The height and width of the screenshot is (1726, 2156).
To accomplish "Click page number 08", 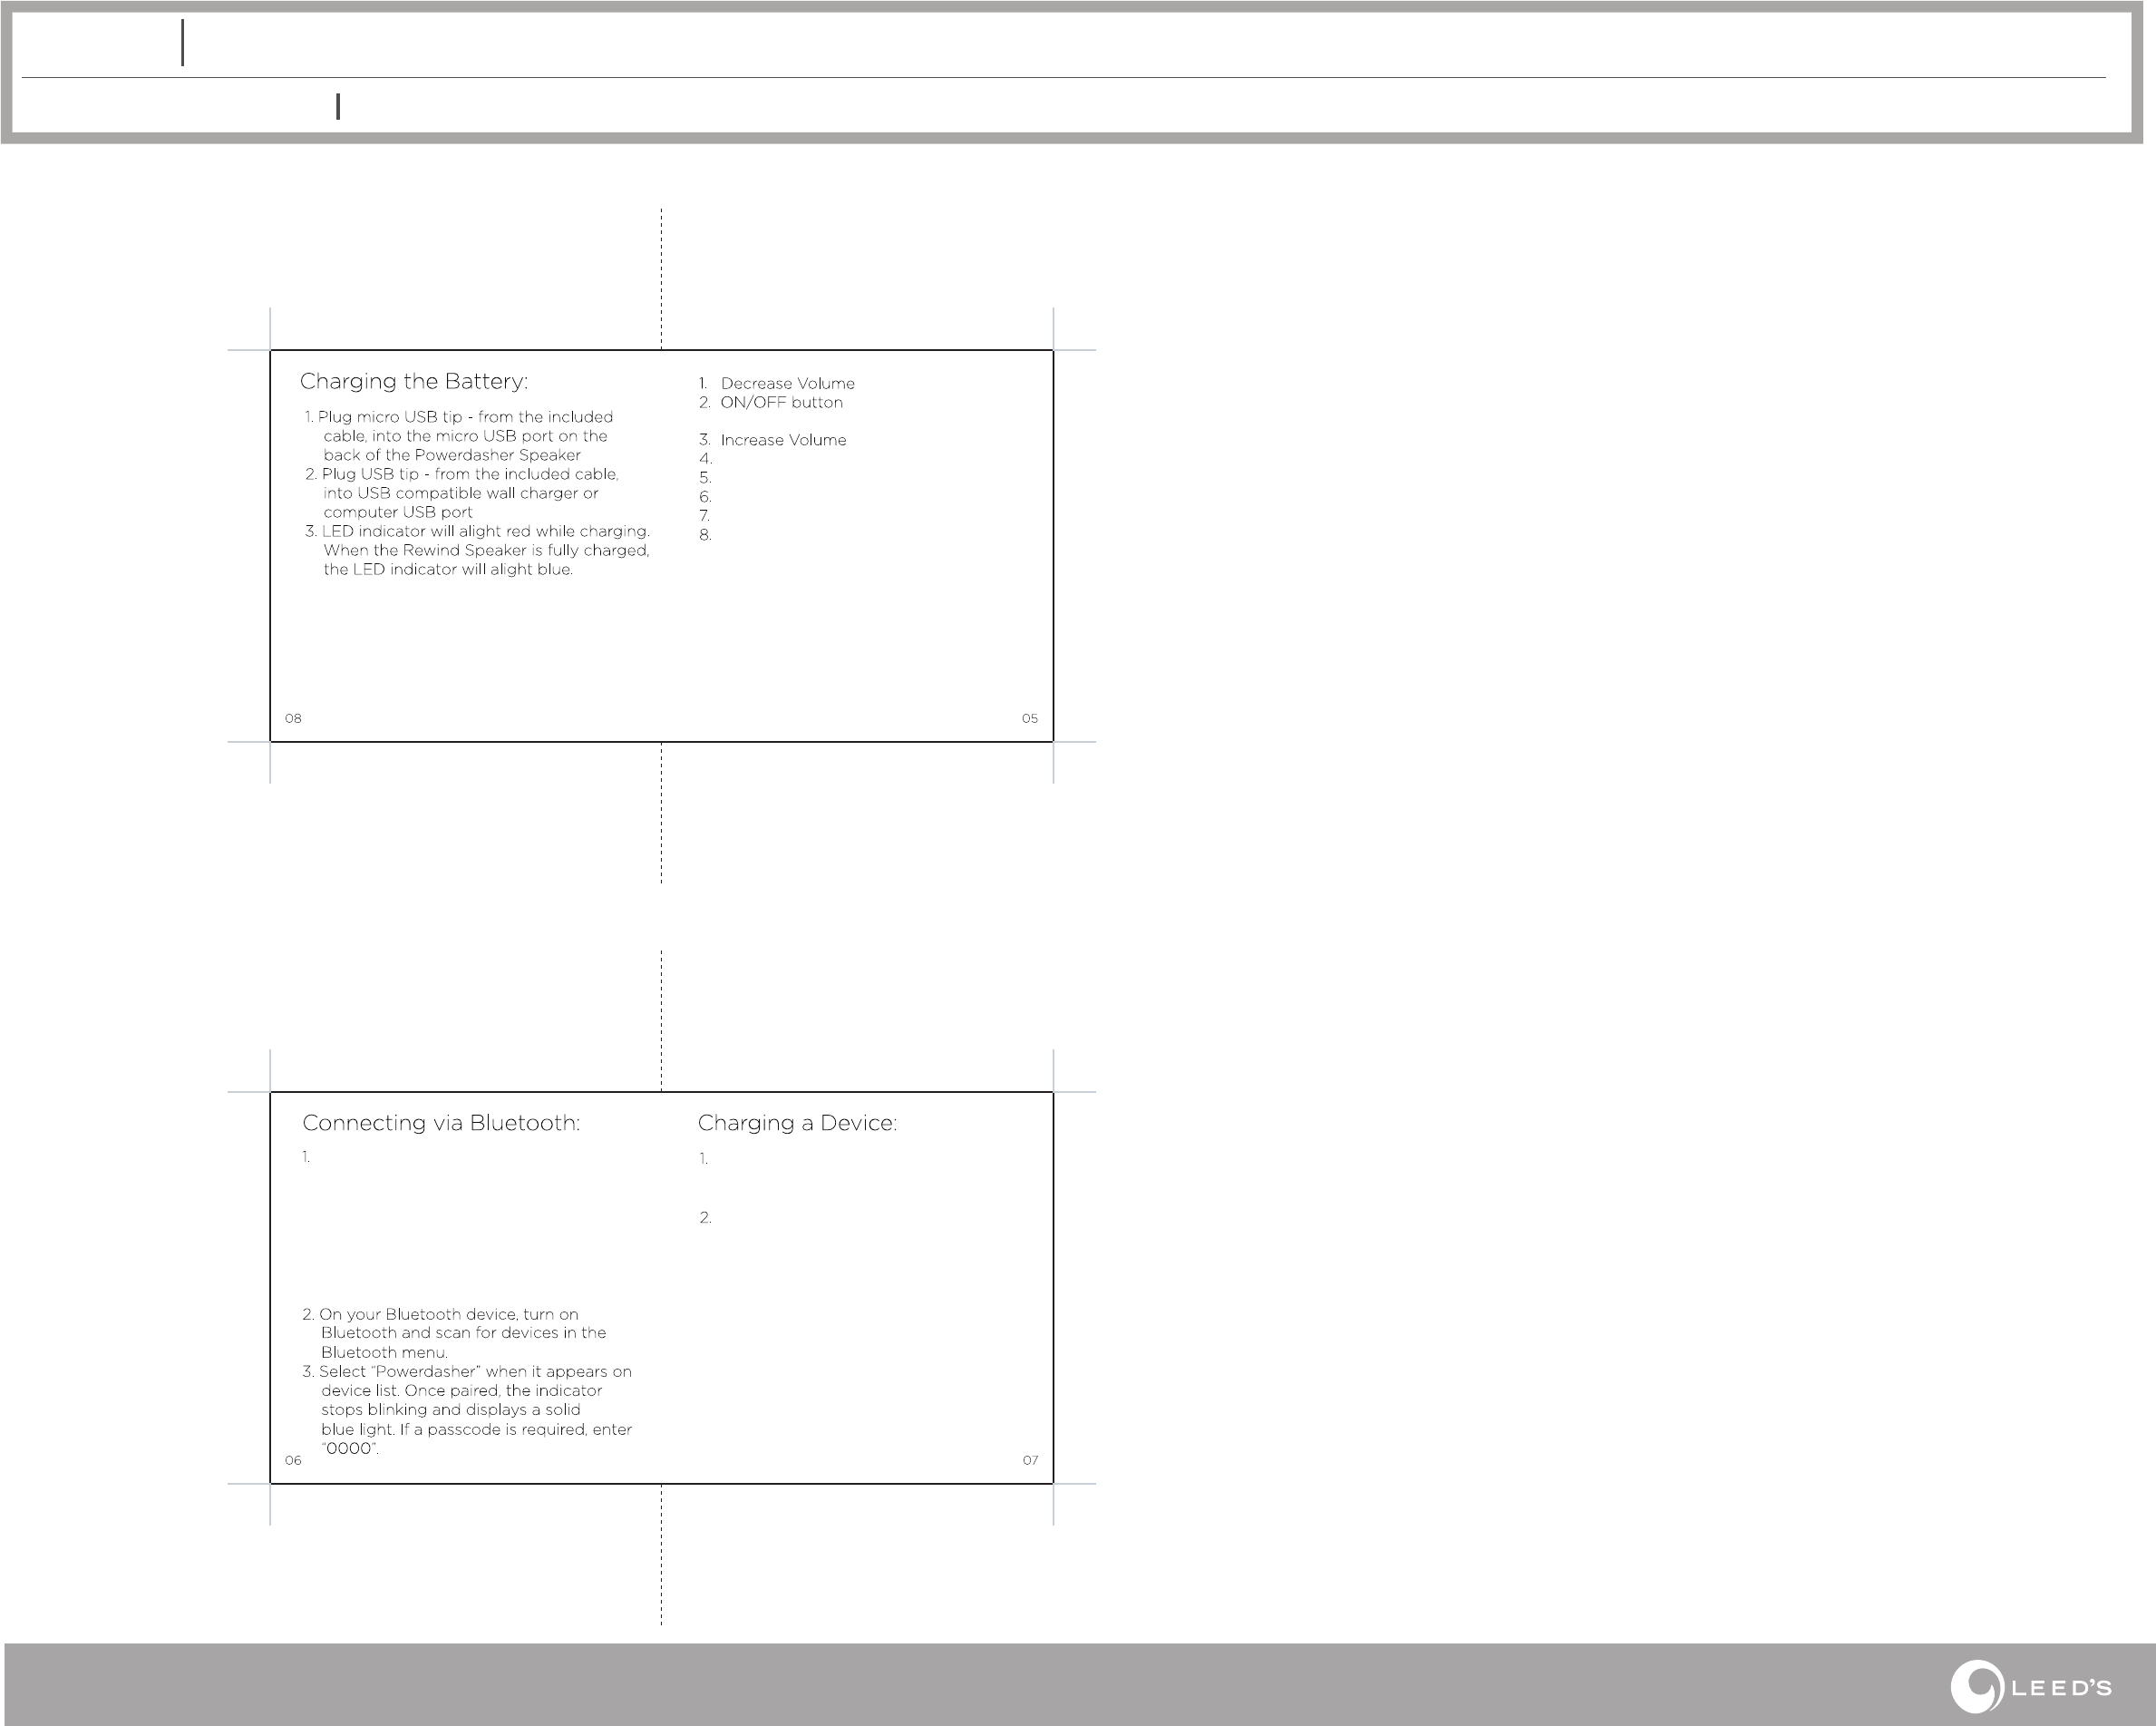I will [293, 718].
